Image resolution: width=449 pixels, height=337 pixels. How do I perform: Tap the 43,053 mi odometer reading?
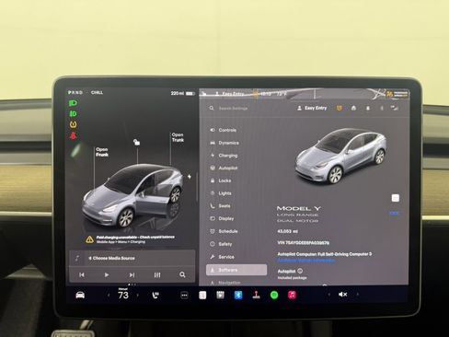(x=287, y=231)
